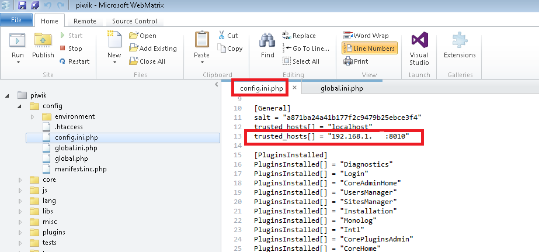Select config.ini.php editor tab
The width and height of the screenshot is (539, 252).
point(262,88)
